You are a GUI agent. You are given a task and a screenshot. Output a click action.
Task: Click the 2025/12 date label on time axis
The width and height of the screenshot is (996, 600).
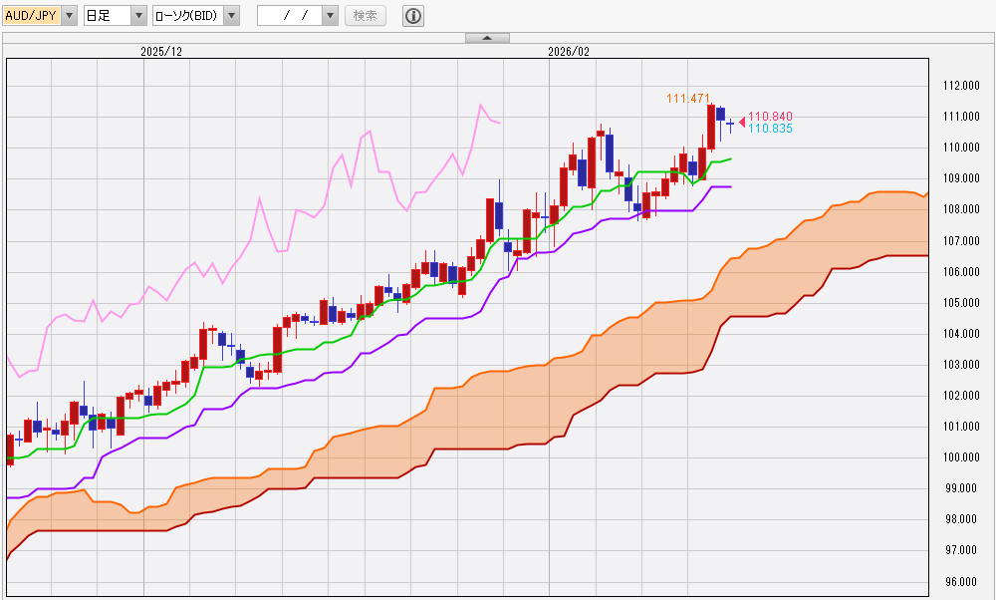pyautogui.click(x=160, y=51)
